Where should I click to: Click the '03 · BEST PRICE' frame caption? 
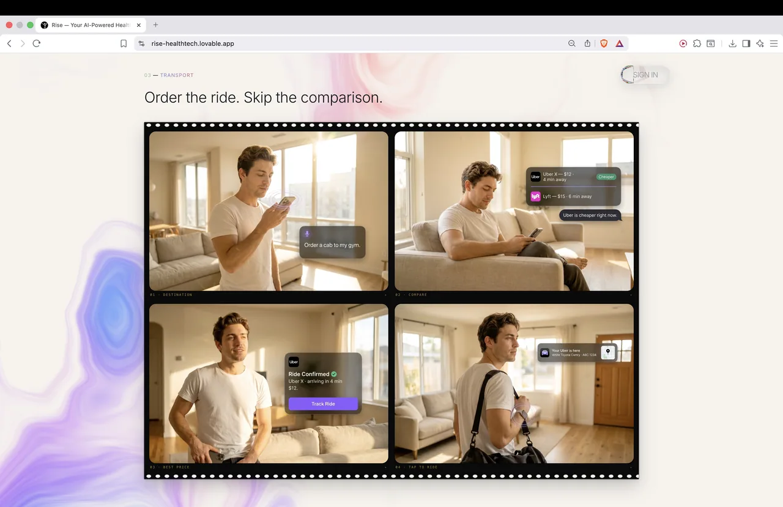point(170,467)
